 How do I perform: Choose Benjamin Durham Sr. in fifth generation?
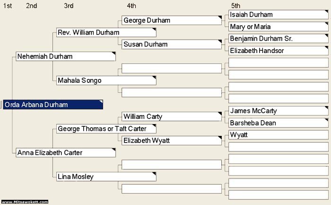[279, 38]
